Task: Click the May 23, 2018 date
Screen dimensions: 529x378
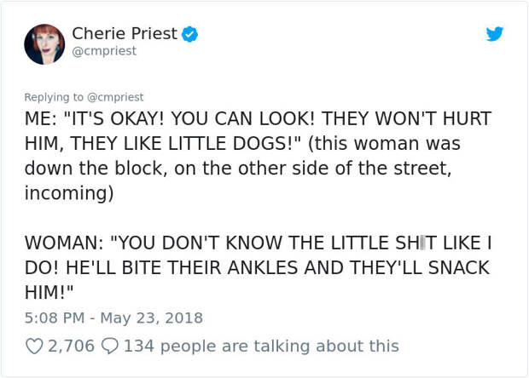Action: point(152,318)
